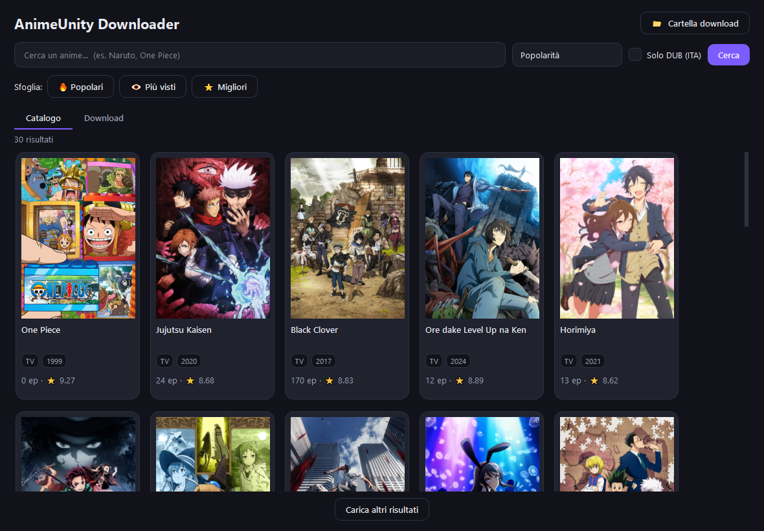Switch to the Download tab
Viewport: 764px width, 531px height.
(104, 119)
